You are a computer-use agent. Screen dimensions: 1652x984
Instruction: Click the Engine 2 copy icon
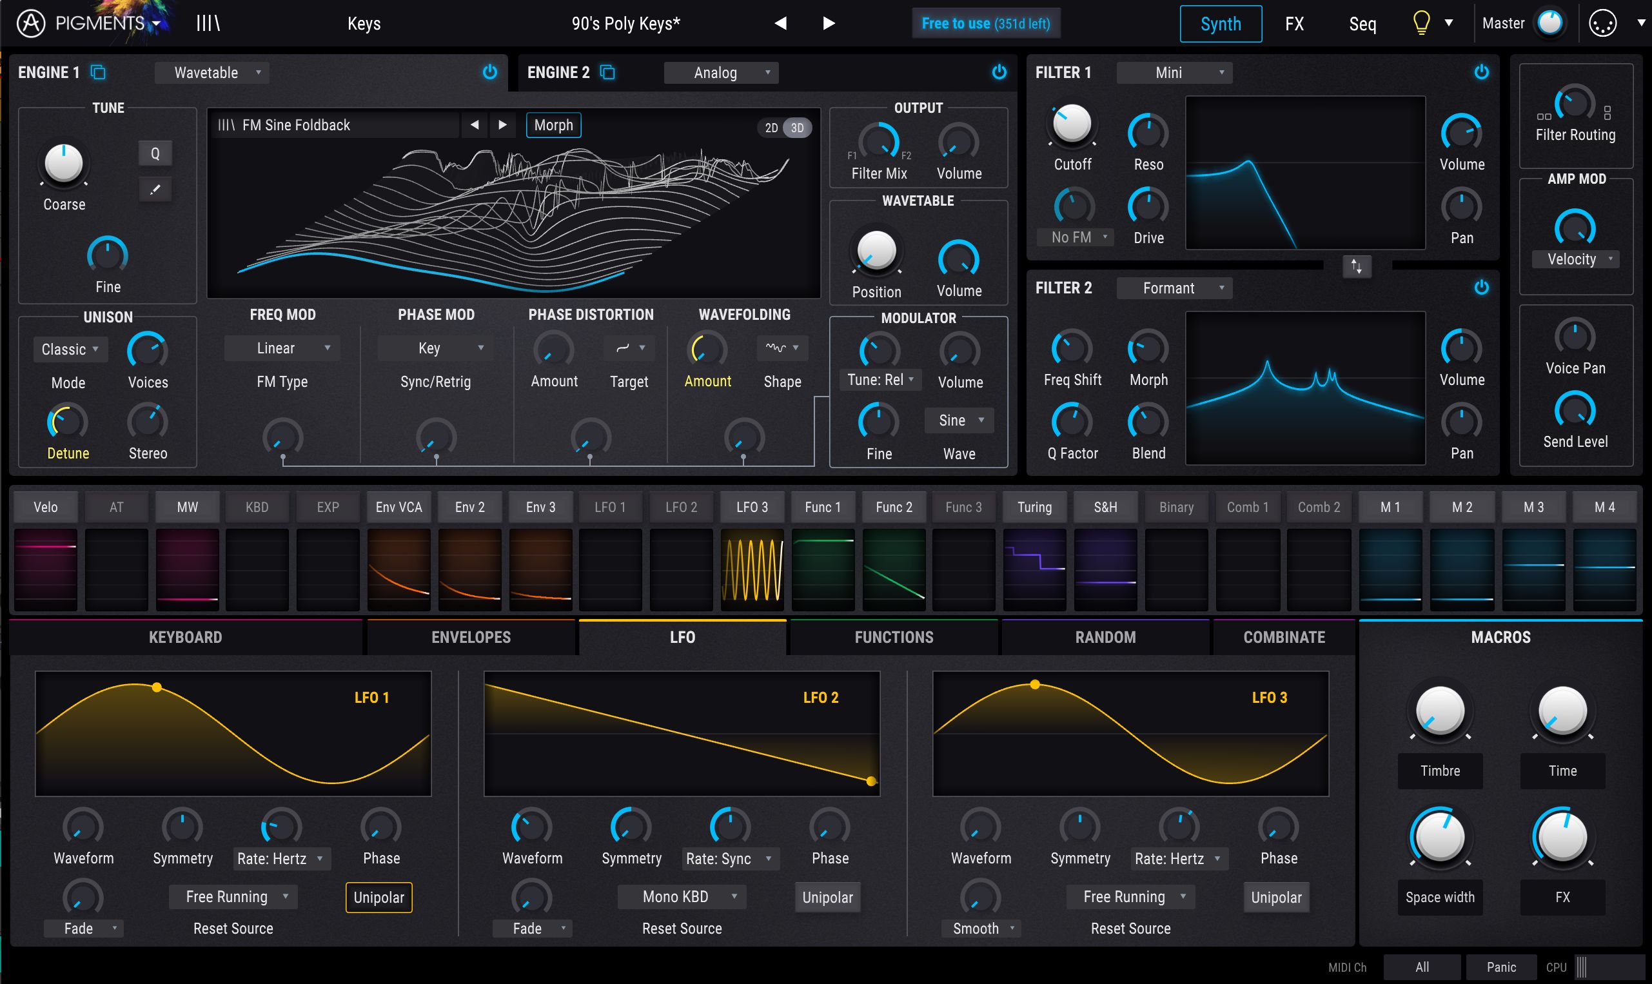tap(607, 72)
